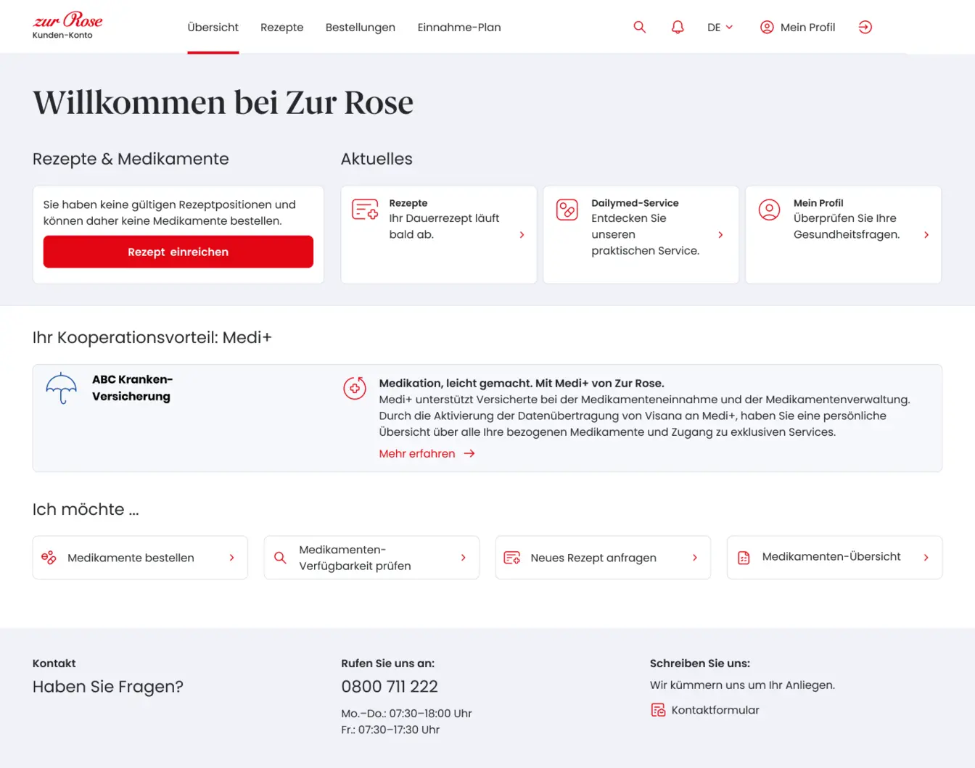This screenshot has height=768, width=975.
Task: Click the Aktuelles heading
Action: click(x=377, y=159)
